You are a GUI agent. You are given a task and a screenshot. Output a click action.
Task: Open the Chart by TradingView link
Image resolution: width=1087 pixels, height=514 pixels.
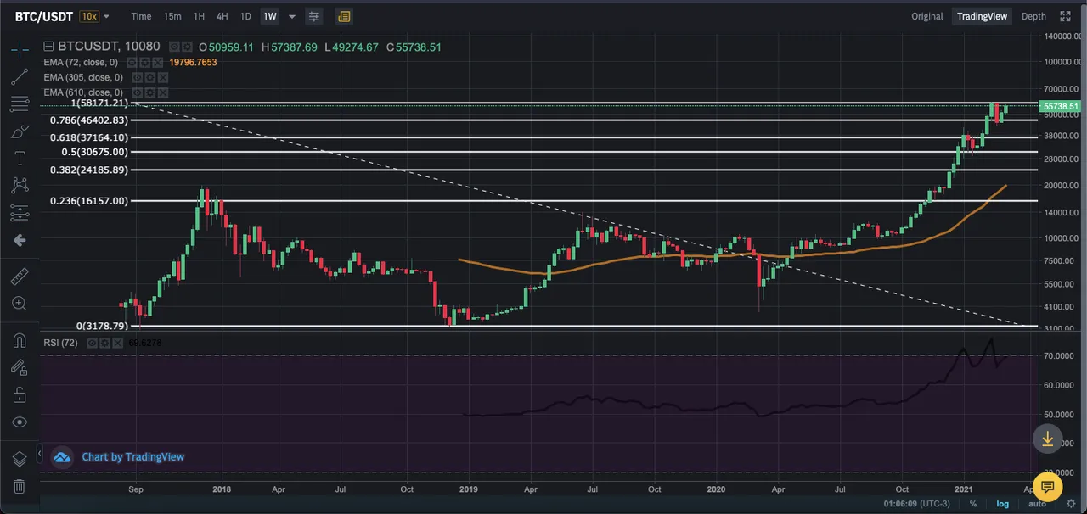(x=132, y=457)
